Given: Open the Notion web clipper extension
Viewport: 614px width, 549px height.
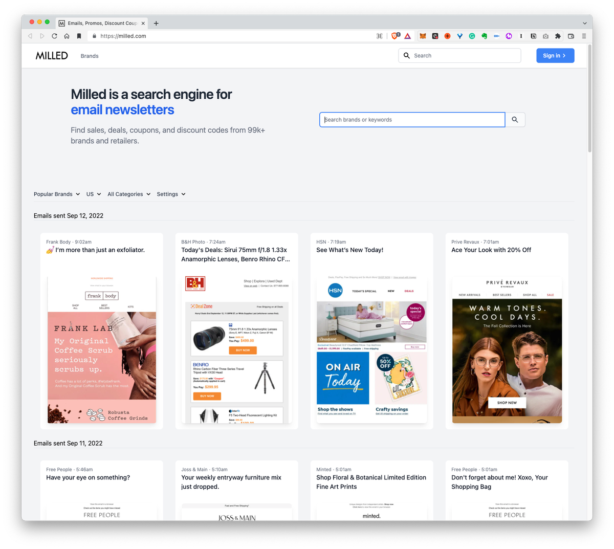Looking at the screenshot, I should click(x=533, y=36).
